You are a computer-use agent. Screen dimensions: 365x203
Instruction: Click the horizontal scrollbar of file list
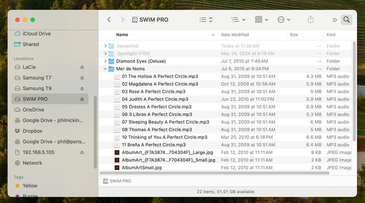[x=214, y=173]
